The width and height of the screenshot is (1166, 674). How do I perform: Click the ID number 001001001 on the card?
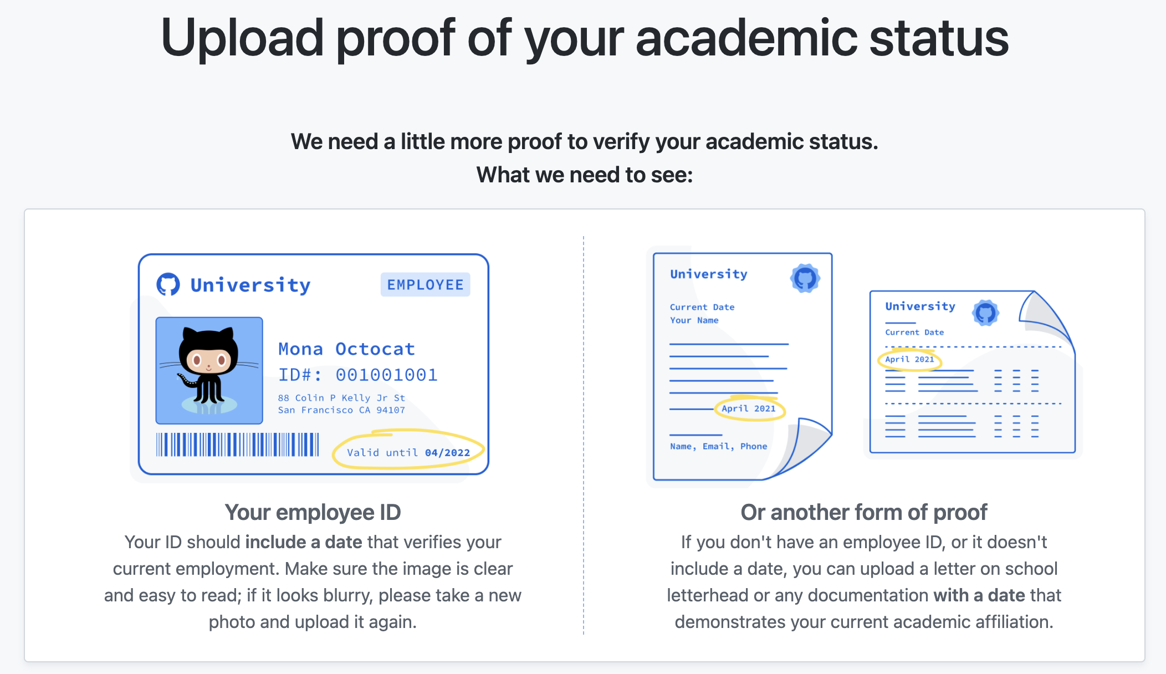pyautogui.click(x=386, y=375)
